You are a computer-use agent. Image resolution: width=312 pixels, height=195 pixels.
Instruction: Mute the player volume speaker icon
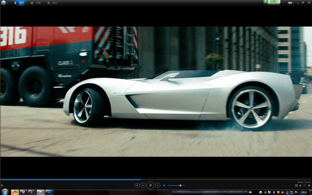(x=164, y=186)
